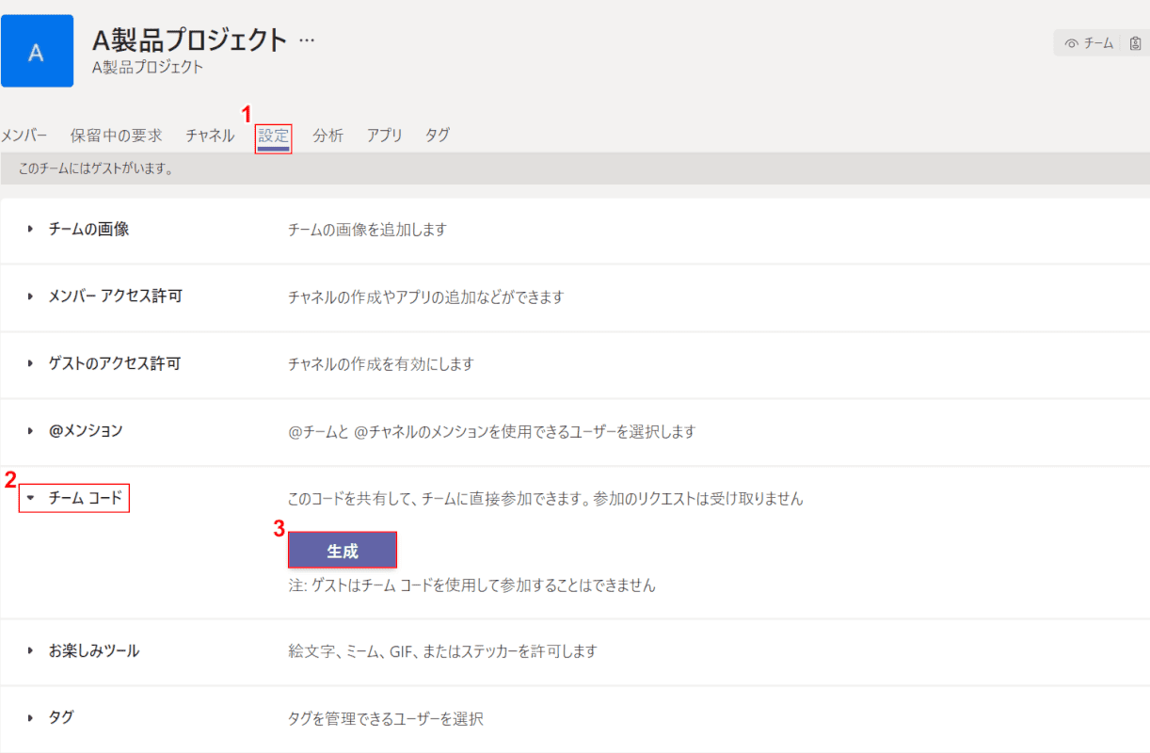Click the @チームと @チャネル mention description
1150x753 pixels.
[x=492, y=431]
